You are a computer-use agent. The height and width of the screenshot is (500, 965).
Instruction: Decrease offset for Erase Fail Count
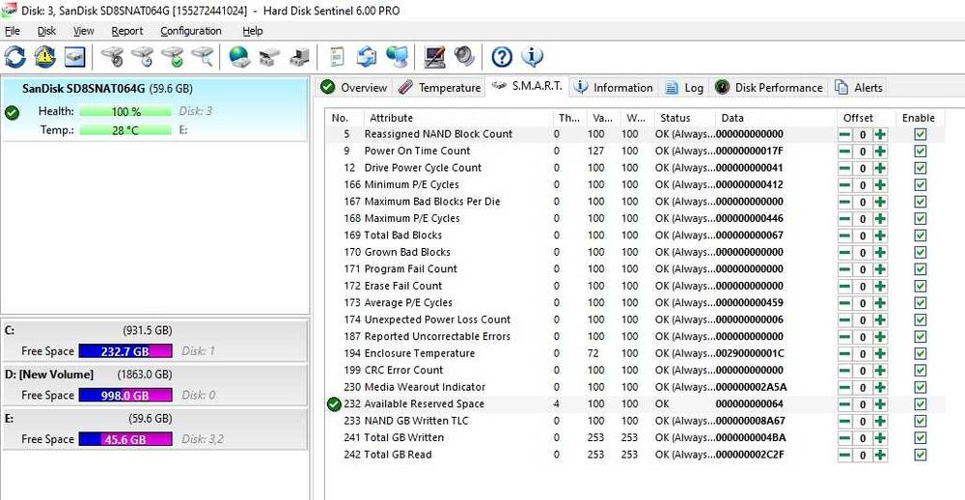tap(845, 286)
